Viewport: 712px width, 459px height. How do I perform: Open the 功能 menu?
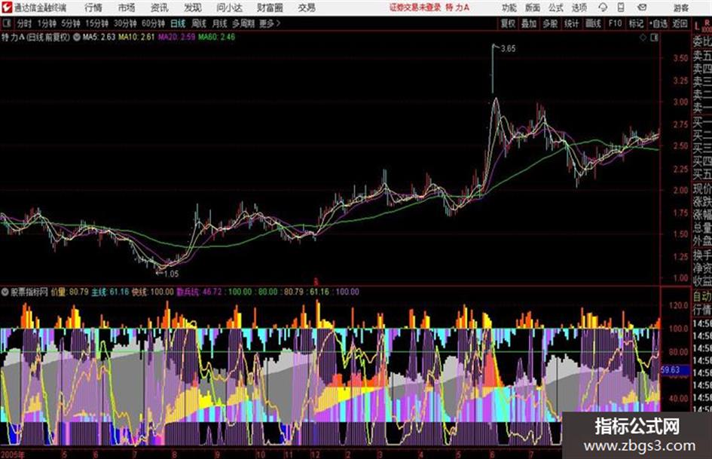pos(509,8)
